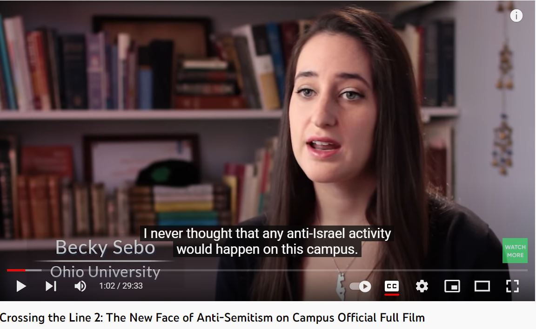Skip to the next video
This screenshot has height=329, width=536.
(x=51, y=286)
